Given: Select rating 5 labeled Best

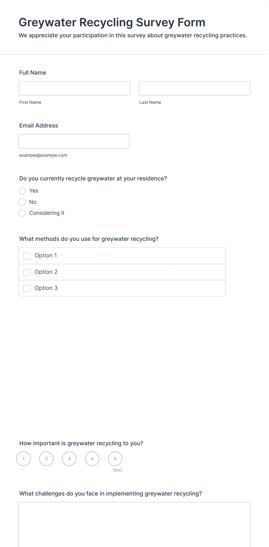Looking at the screenshot, I should (115, 459).
